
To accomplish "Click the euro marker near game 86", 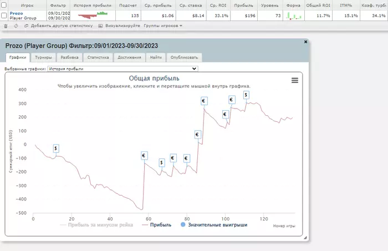I will pyautogui.click(x=197, y=135).
